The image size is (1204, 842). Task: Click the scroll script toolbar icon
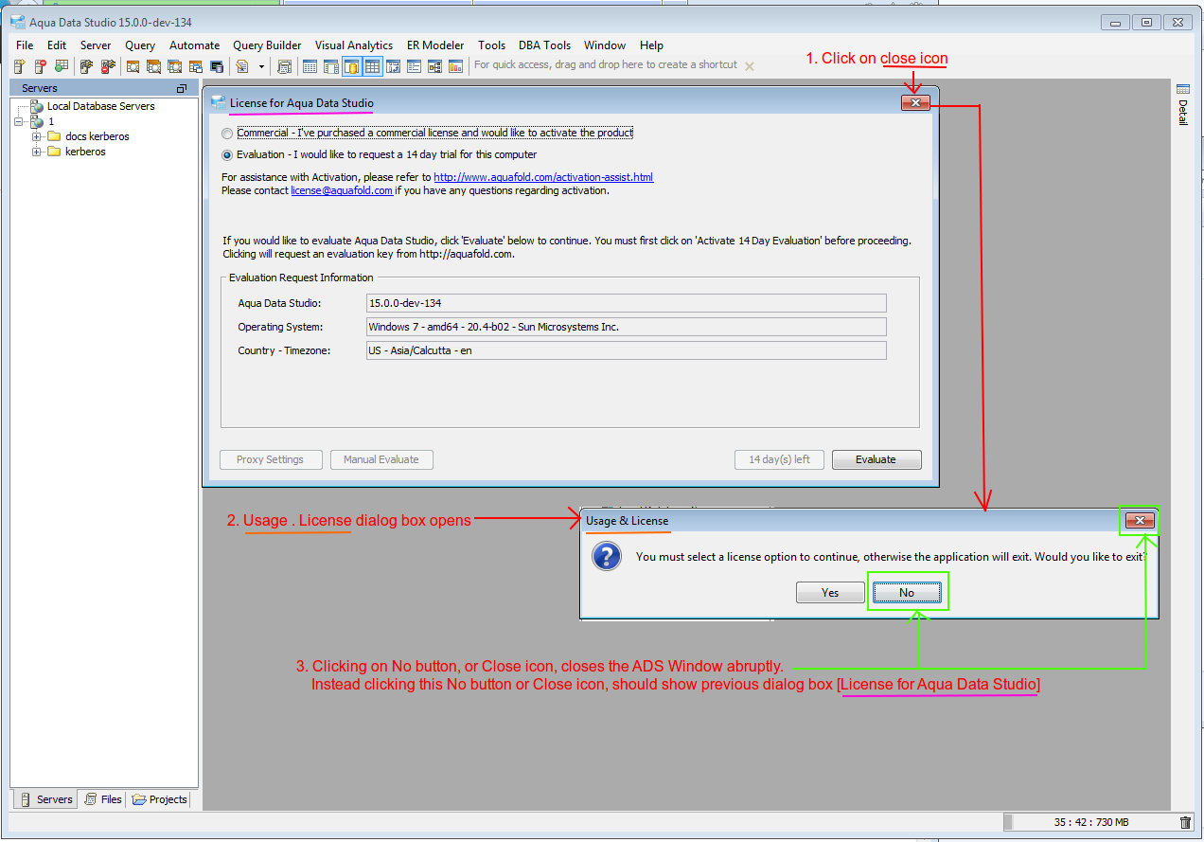pos(284,66)
